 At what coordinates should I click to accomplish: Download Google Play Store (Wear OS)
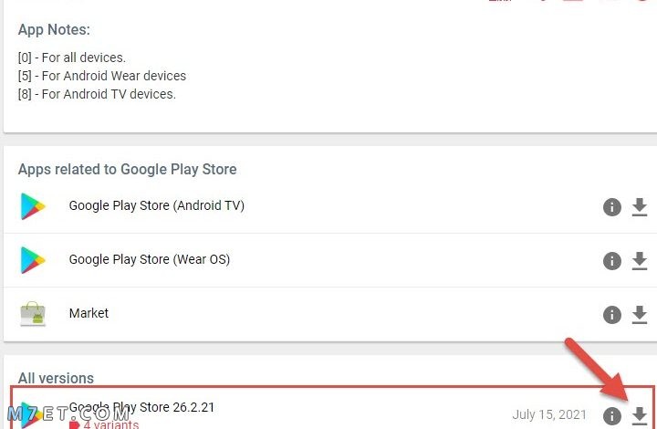click(x=639, y=261)
